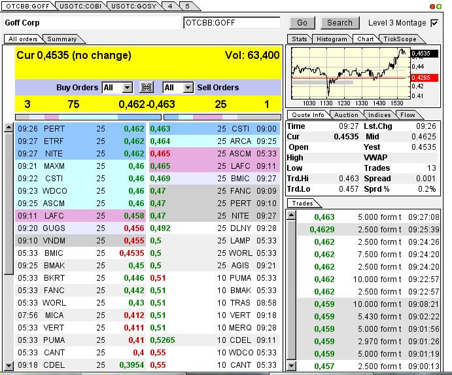452x375 pixels.
Task: Click the Cur 0,4535 (no change) banner
Action: tap(74, 55)
